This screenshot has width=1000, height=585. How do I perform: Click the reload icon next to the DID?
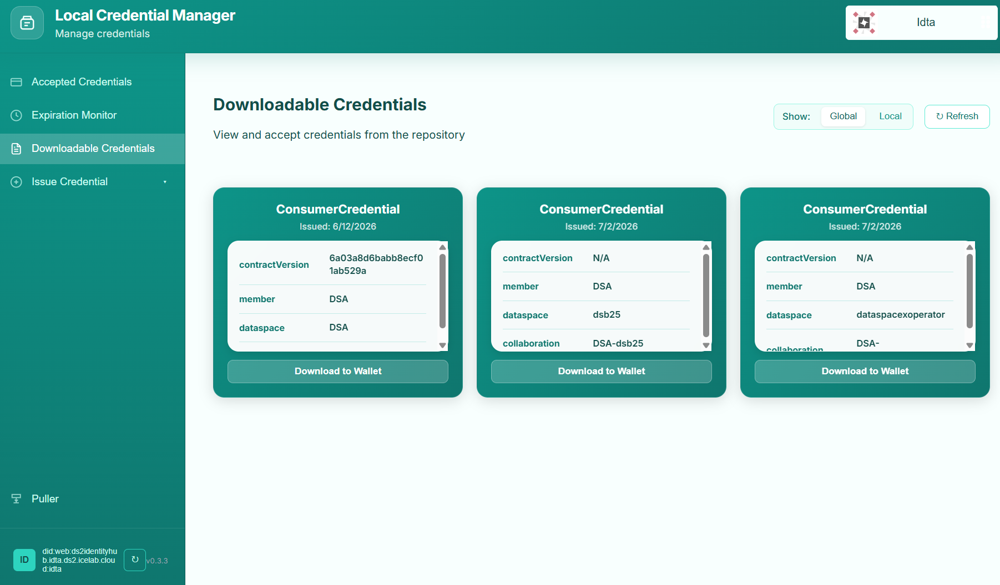point(135,560)
